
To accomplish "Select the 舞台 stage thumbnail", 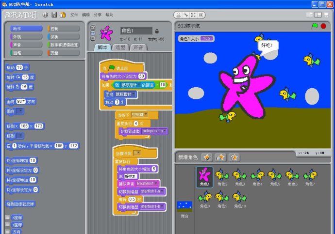I will pos(184,209).
